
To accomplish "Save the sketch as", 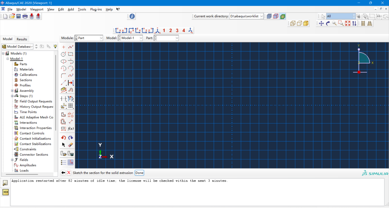I will coord(71,154).
